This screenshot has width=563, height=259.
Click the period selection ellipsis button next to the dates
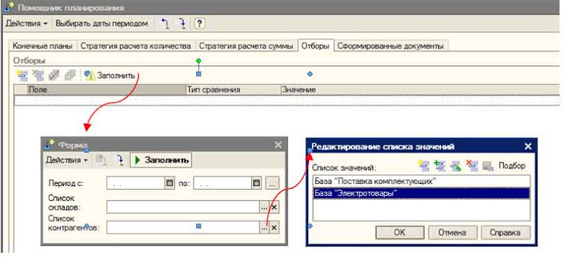coord(272,183)
